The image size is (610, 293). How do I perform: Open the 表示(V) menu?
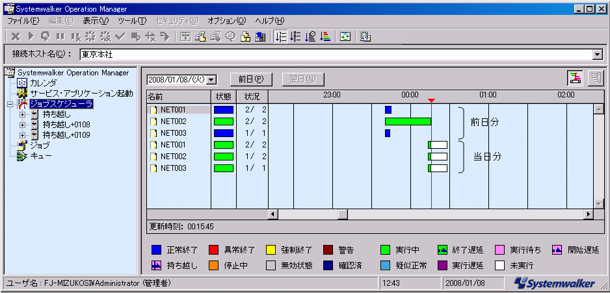click(x=96, y=21)
